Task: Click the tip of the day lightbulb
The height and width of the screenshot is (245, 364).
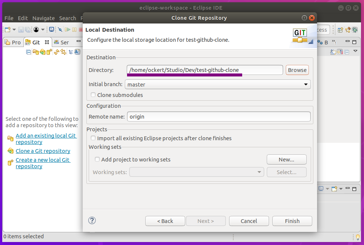Action: point(358,237)
